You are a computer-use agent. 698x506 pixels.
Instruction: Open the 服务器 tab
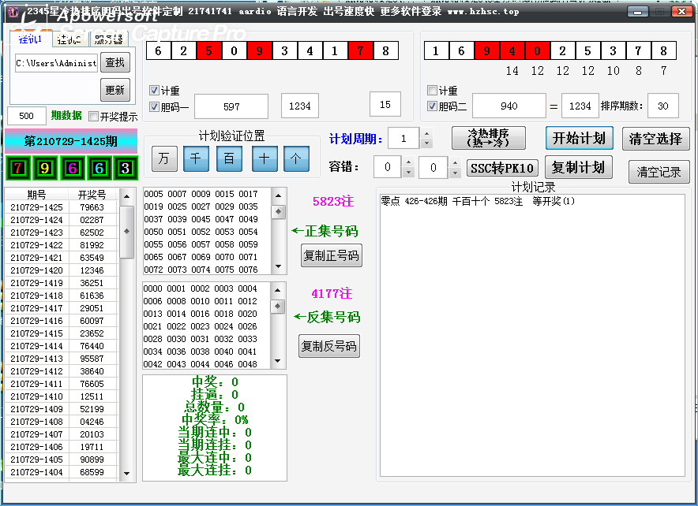tap(109, 39)
